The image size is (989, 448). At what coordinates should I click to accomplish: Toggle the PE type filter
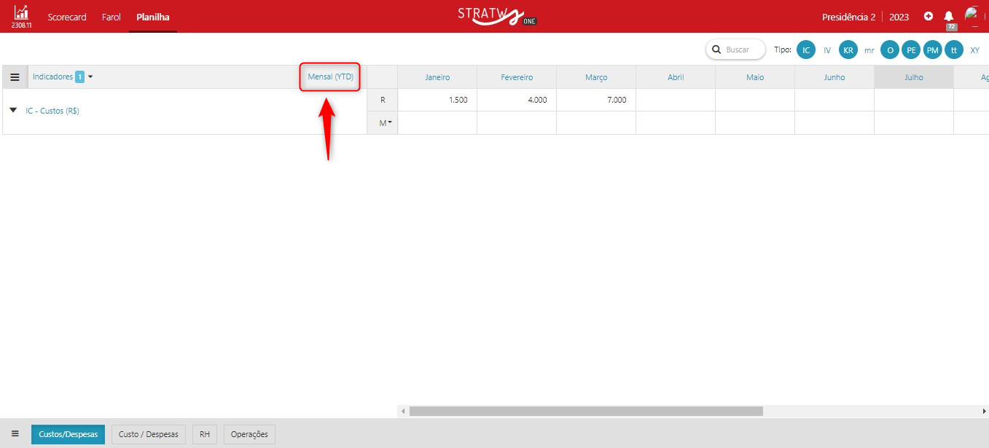coord(910,50)
